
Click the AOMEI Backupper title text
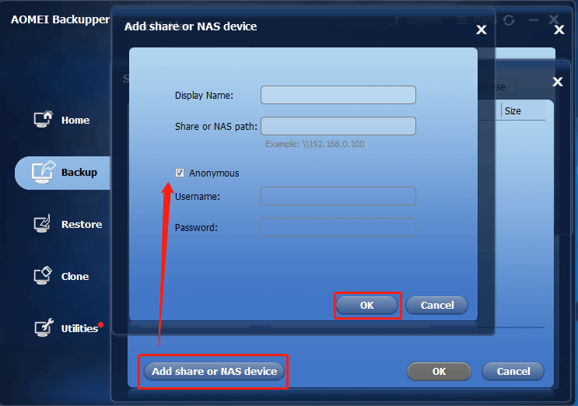tap(60, 19)
